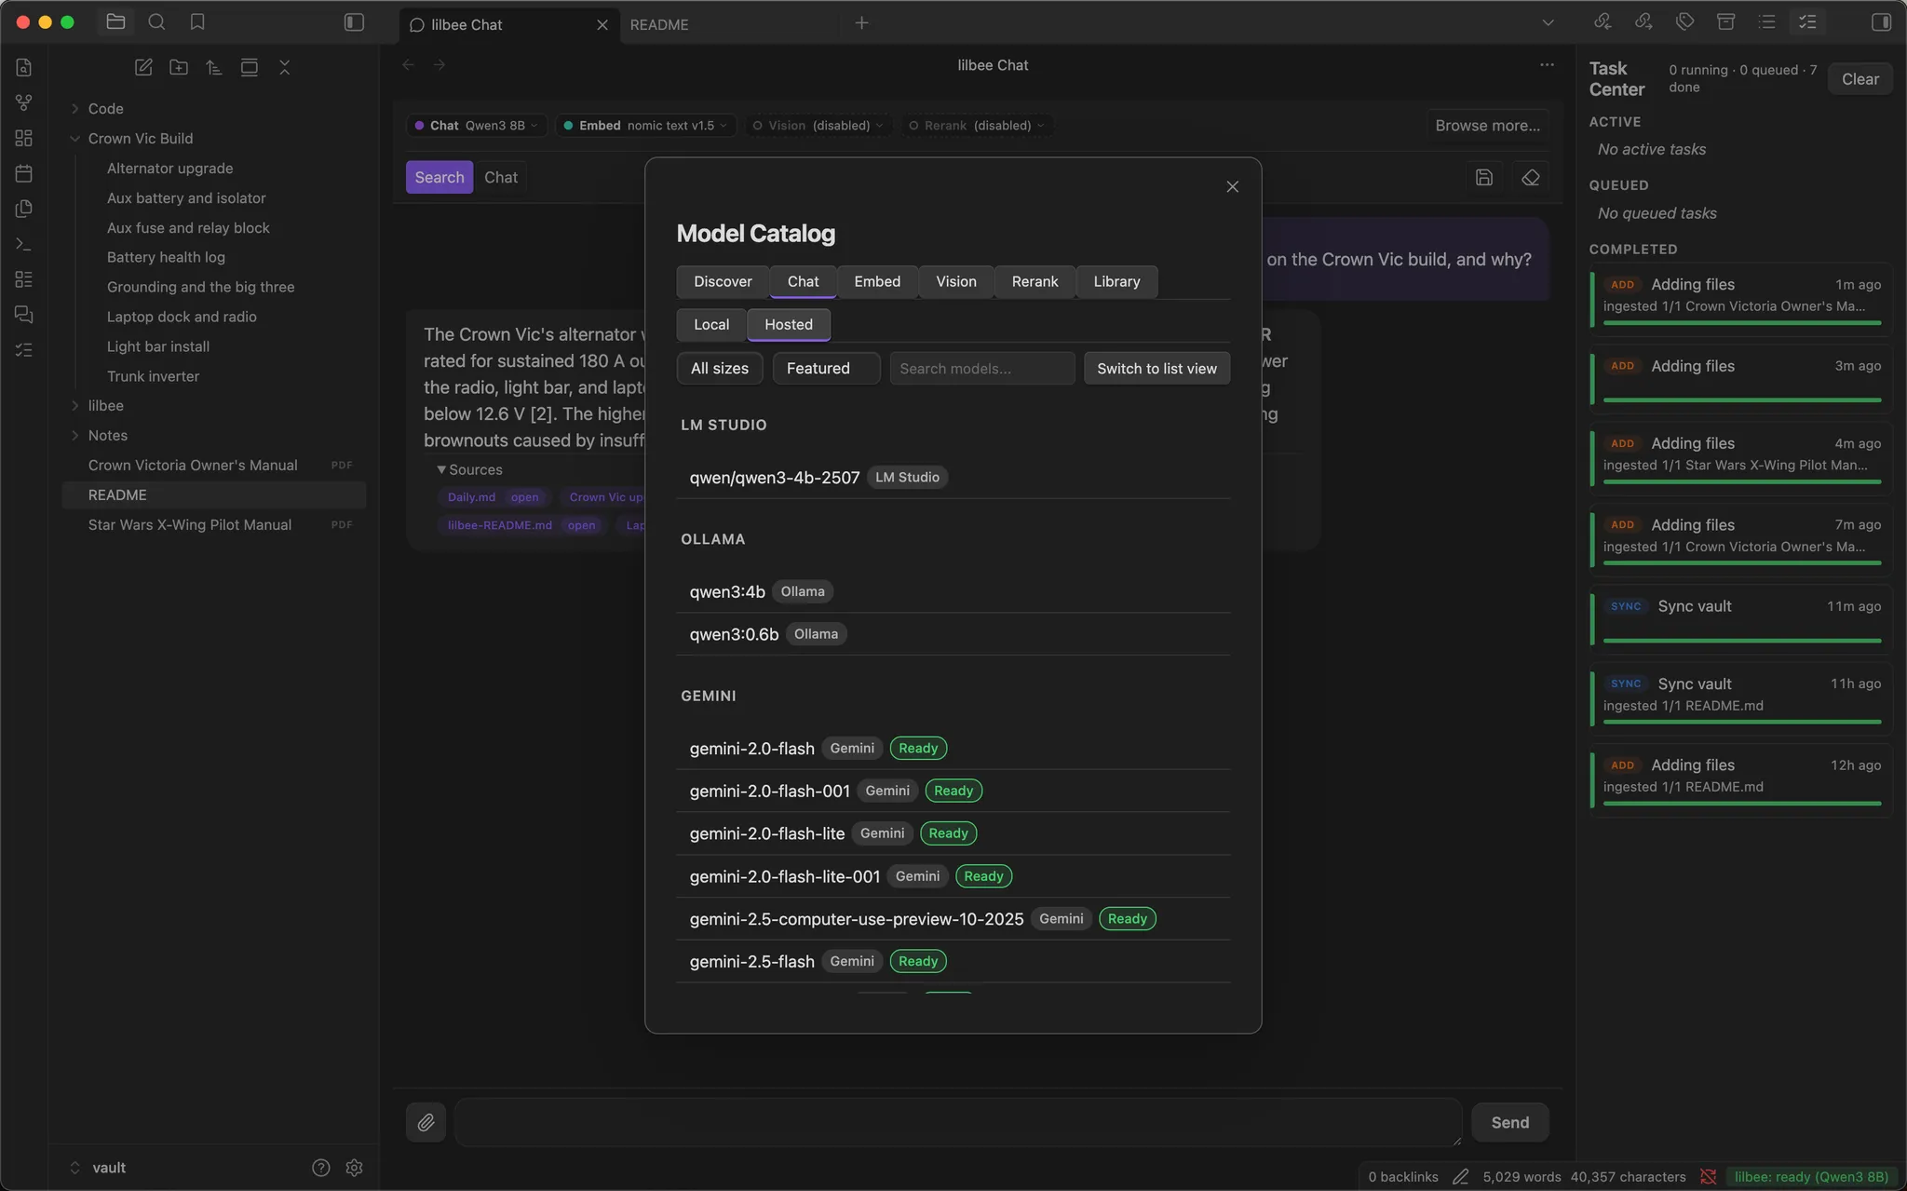Click the Browse more... button
The width and height of the screenshot is (1907, 1191).
[1487, 126]
